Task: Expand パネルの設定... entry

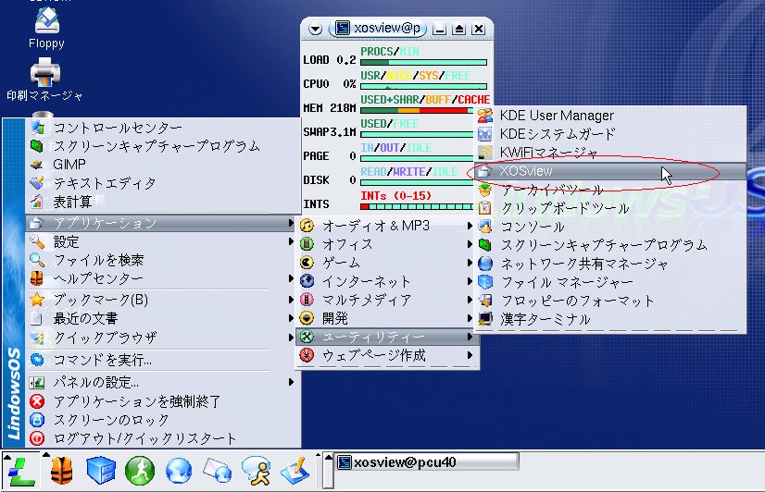Action: point(162,382)
